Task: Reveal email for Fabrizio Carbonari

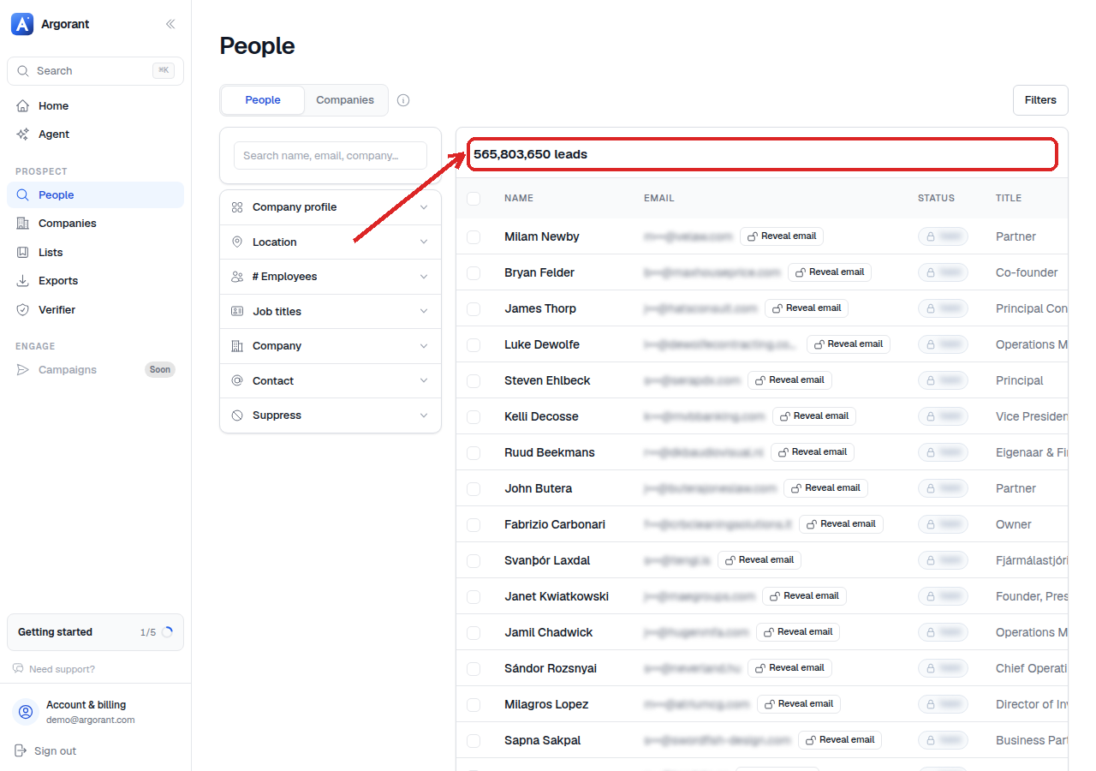Action: coord(841,524)
